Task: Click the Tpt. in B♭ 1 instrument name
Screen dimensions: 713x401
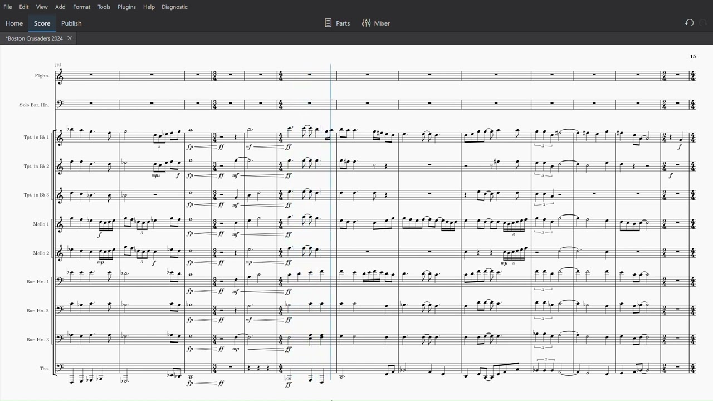Action: point(37,137)
